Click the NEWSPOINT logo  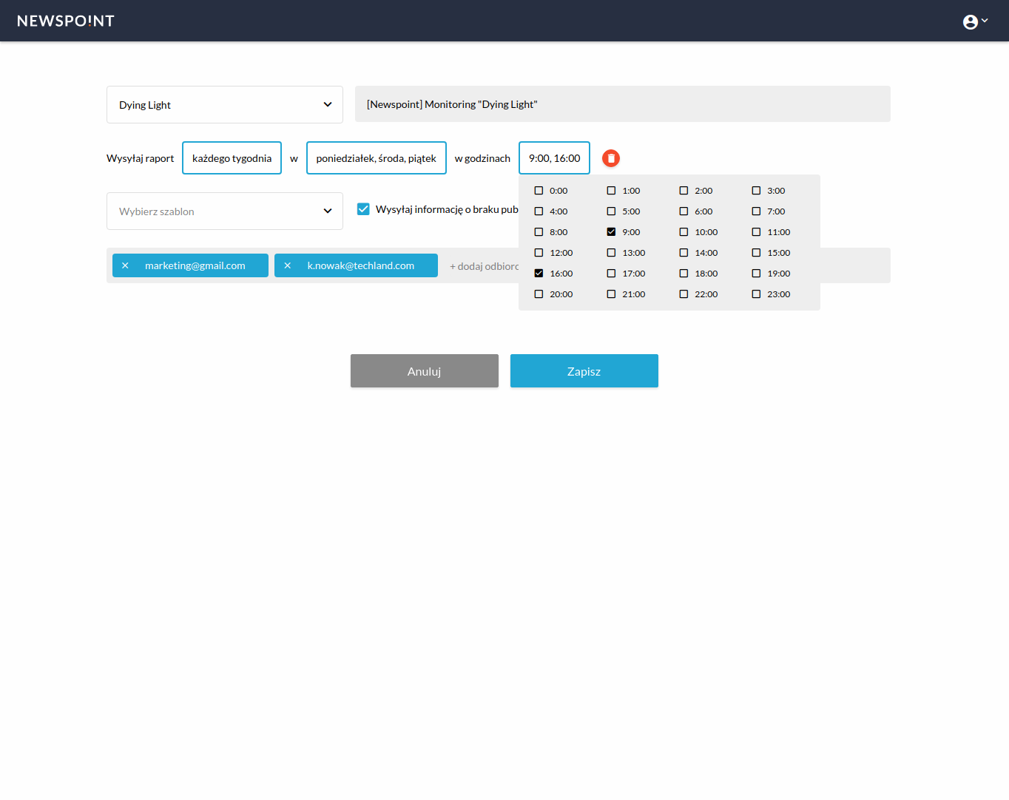point(66,21)
